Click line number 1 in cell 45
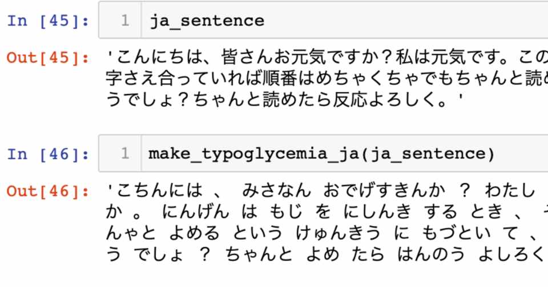The height and width of the screenshot is (287, 548). (125, 21)
